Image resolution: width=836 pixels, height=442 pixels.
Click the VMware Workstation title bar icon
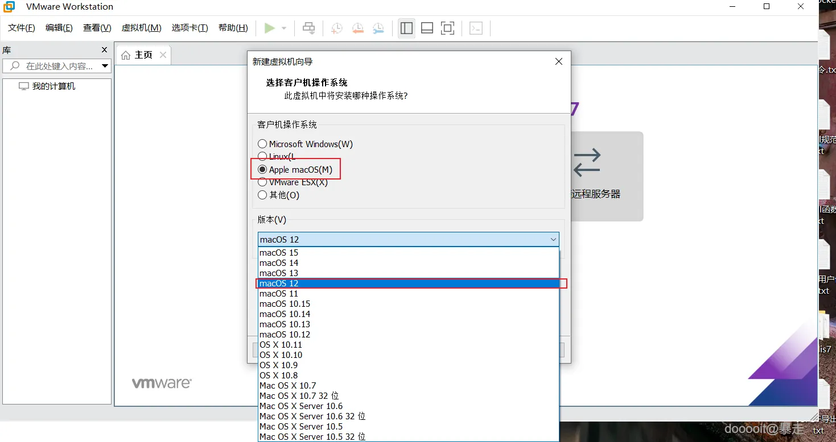click(9, 7)
